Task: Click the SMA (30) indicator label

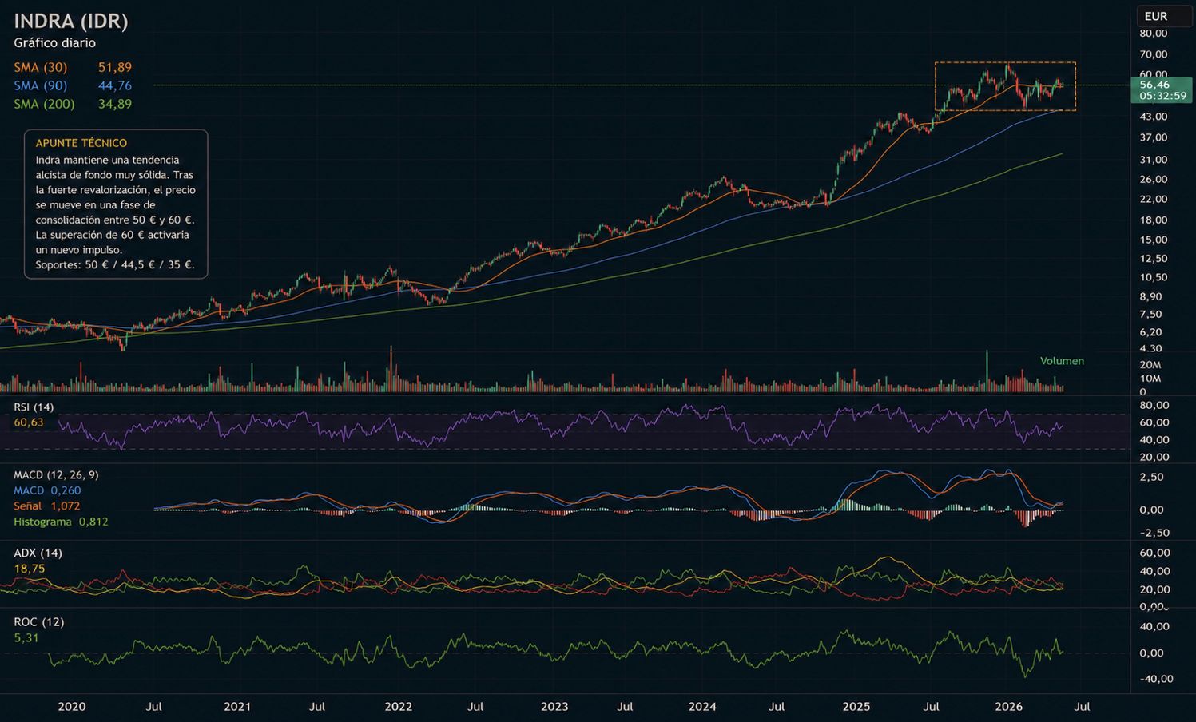Action: (x=40, y=68)
